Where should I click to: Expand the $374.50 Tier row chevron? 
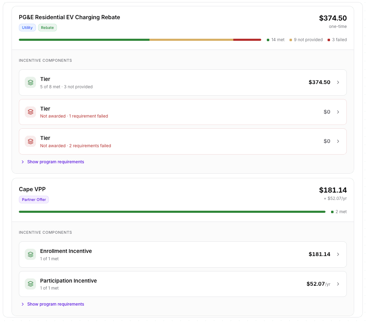pos(338,82)
